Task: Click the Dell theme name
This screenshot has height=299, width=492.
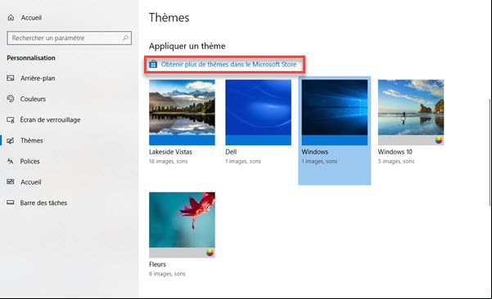Action: click(x=231, y=152)
